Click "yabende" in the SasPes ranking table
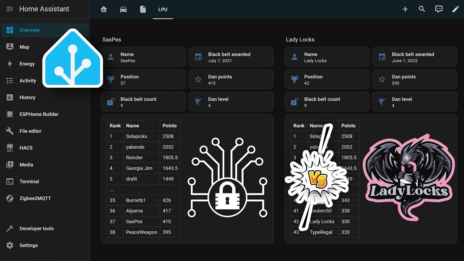464x261 pixels. (x=135, y=147)
